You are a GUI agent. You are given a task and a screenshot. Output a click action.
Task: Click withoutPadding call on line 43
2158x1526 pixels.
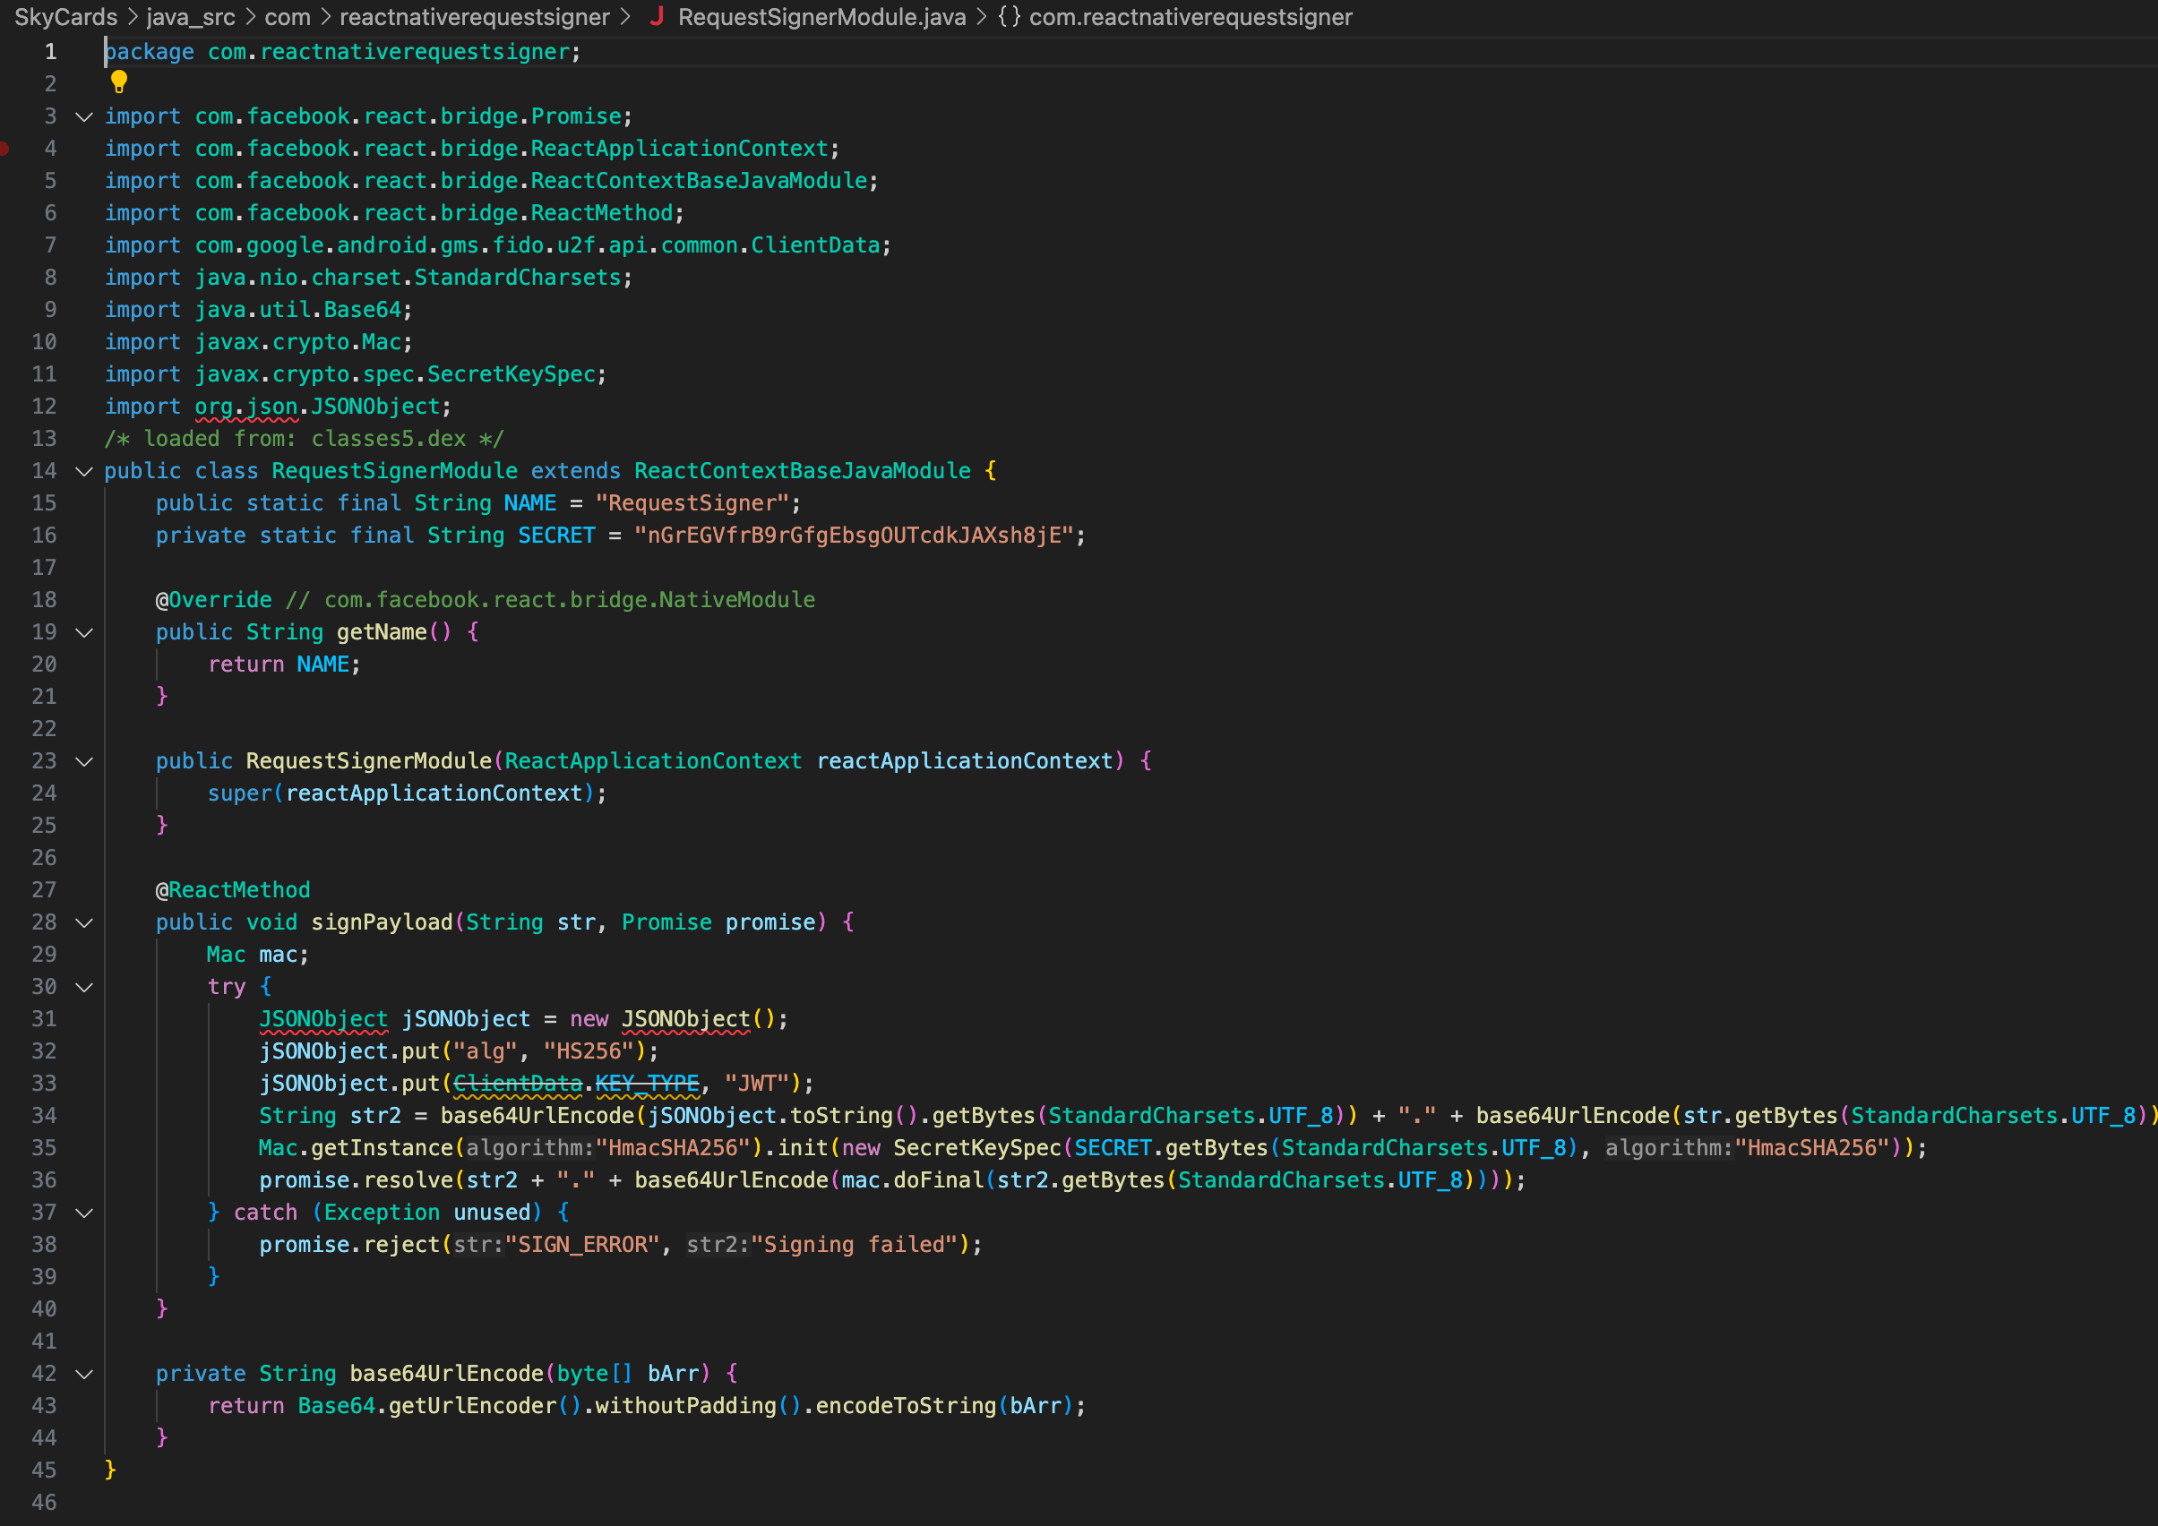tap(686, 1406)
